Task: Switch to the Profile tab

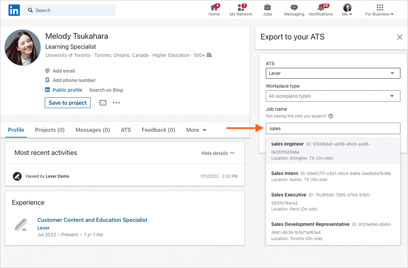Action: pyautogui.click(x=16, y=130)
